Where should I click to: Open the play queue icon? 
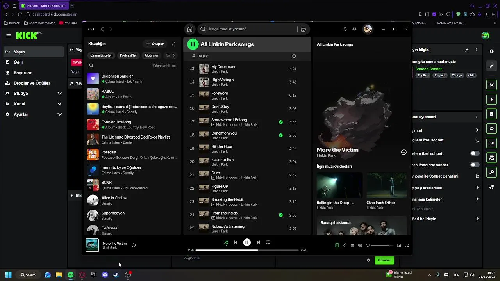click(x=352, y=245)
